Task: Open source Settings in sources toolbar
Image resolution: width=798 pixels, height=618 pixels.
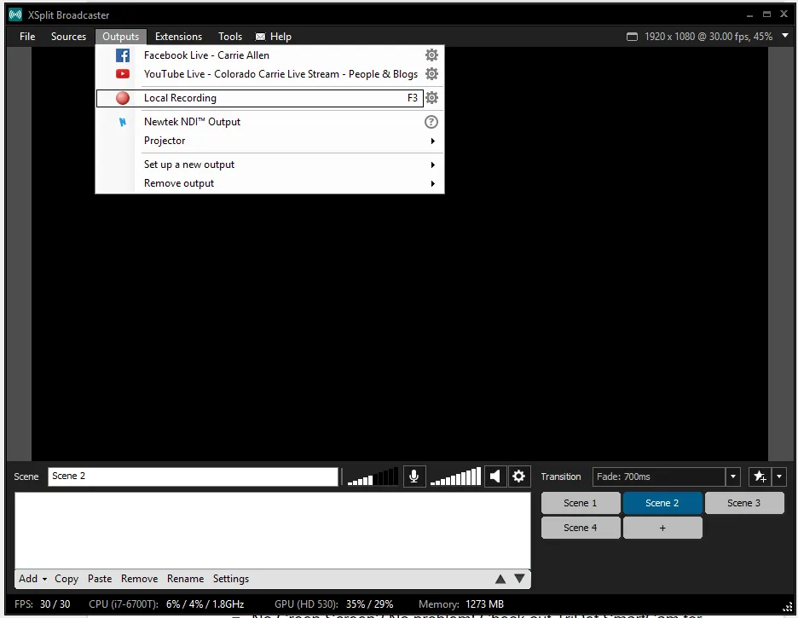Action: coord(231,579)
